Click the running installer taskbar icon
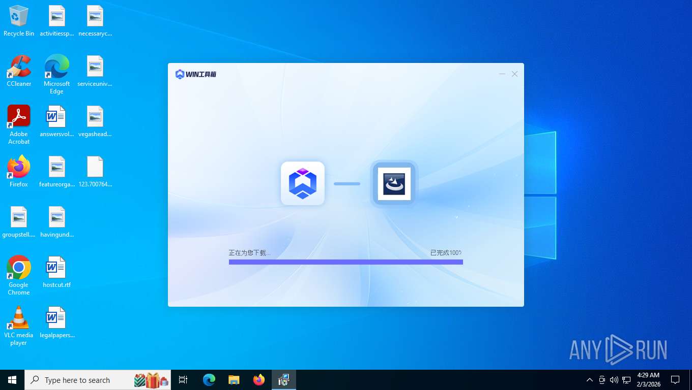 click(x=284, y=380)
